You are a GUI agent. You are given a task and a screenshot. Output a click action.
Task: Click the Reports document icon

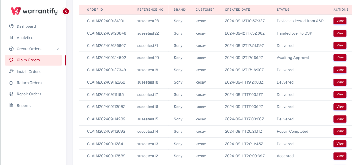(x=11, y=105)
